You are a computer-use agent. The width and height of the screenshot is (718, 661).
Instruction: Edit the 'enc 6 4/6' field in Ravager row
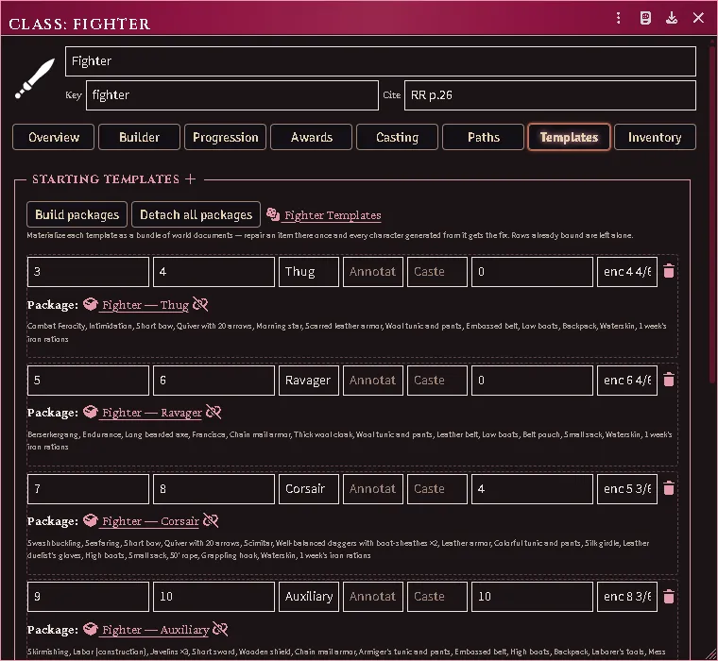pos(627,380)
